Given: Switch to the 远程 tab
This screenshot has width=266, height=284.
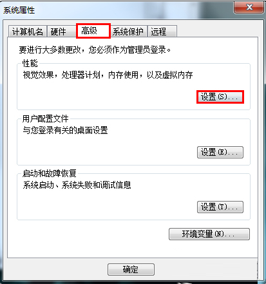Looking at the screenshot, I should [162, 32].
